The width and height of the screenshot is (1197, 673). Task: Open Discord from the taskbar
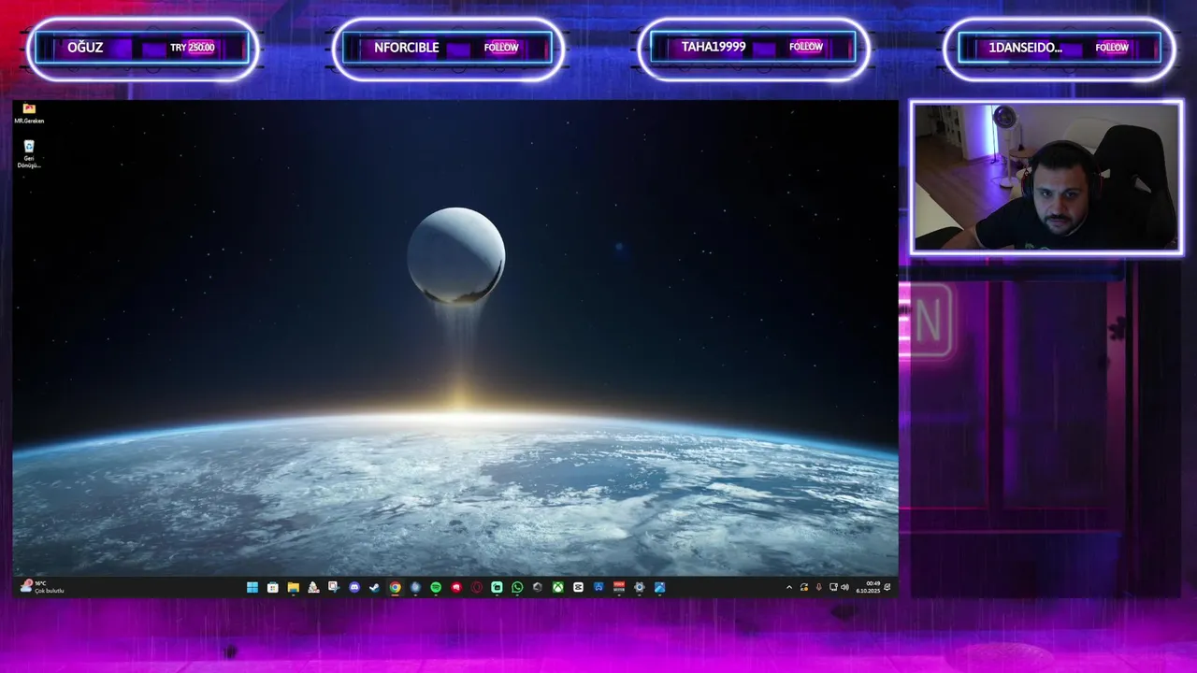click(x=354, y=587)
